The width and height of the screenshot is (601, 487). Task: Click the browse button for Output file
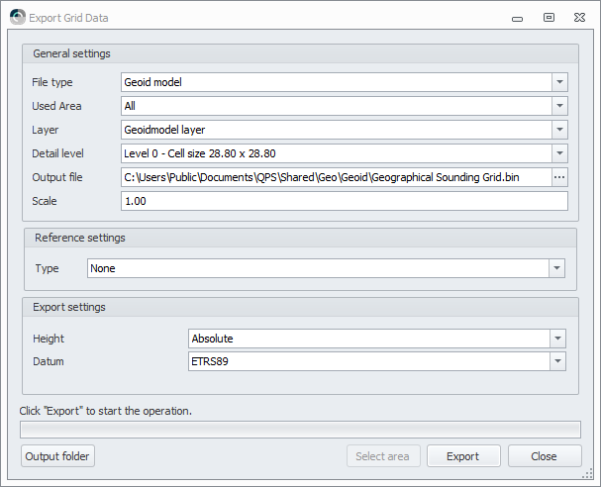pyautogui.click(x=560, y=177)
